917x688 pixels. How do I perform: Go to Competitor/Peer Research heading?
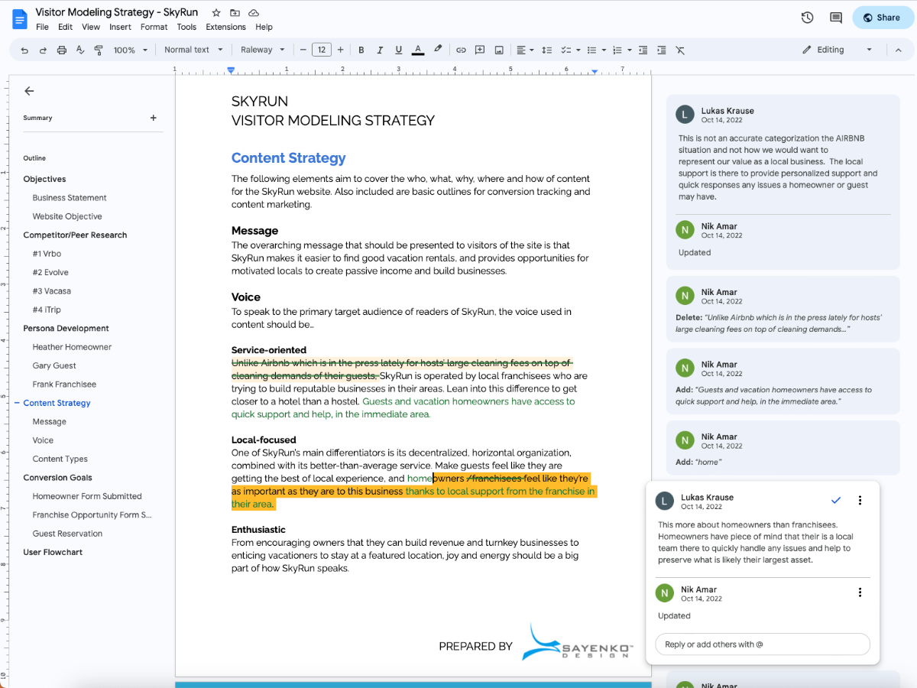75,235
